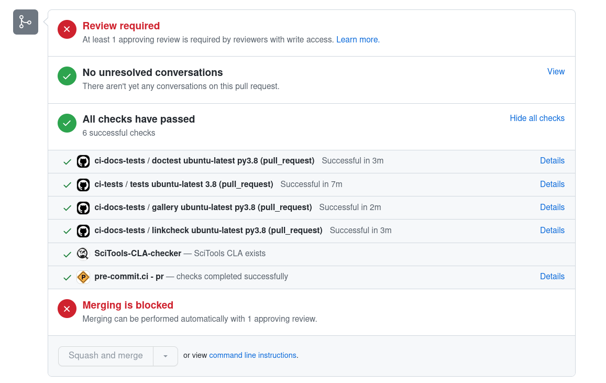Click the pull request icon at top left
The image size is (606, 383).
click(25, 22)
